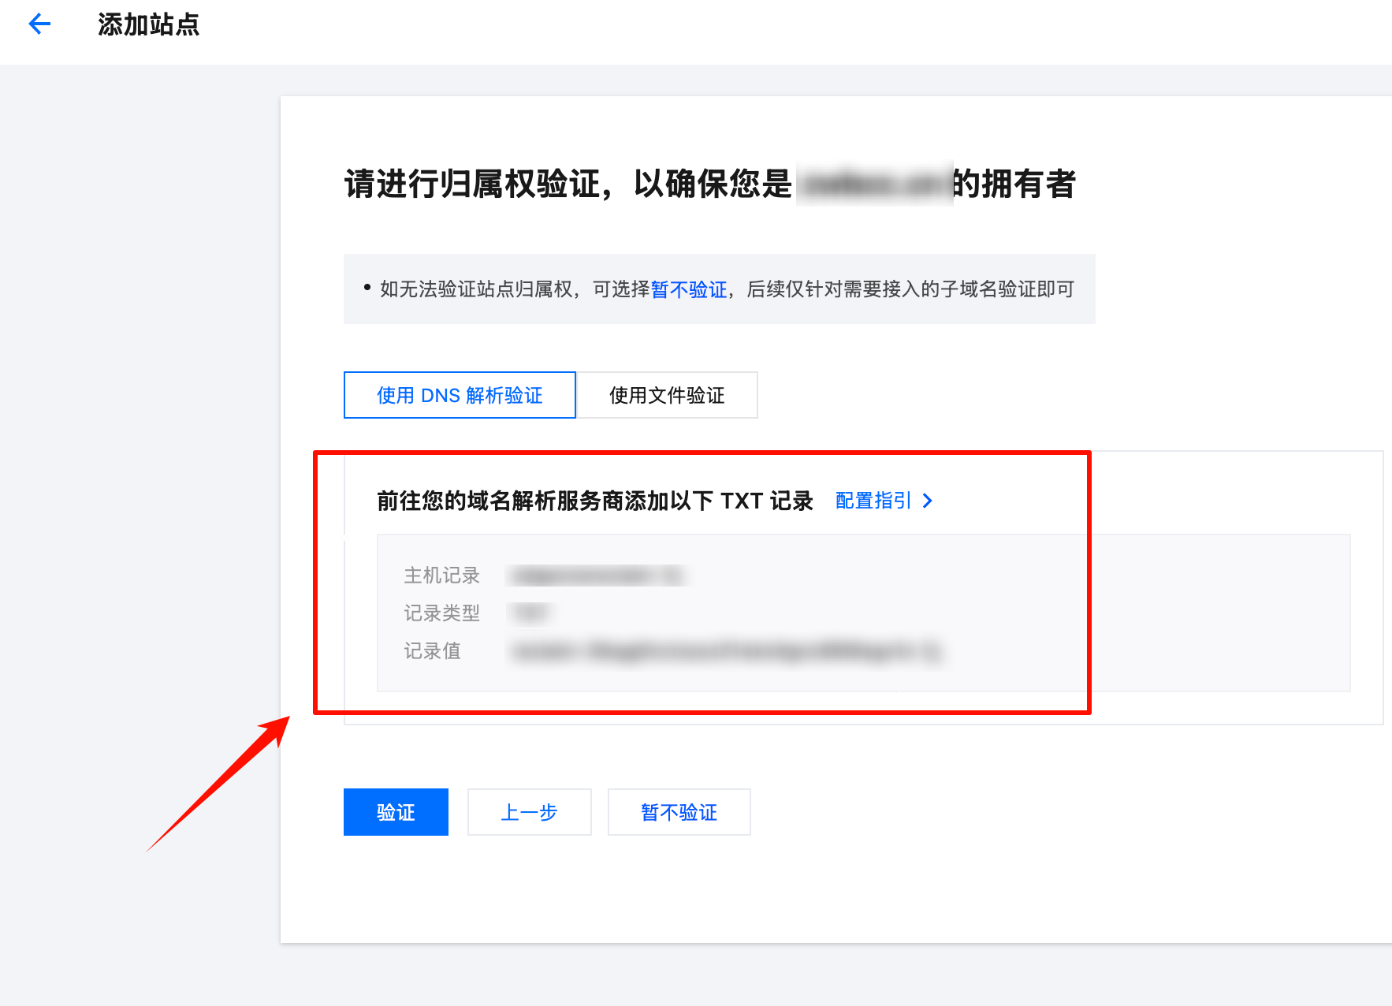Open the inline 暂不验证 link in notice
Screen dimensions: 1392x1006
click(x=688, y=290)
